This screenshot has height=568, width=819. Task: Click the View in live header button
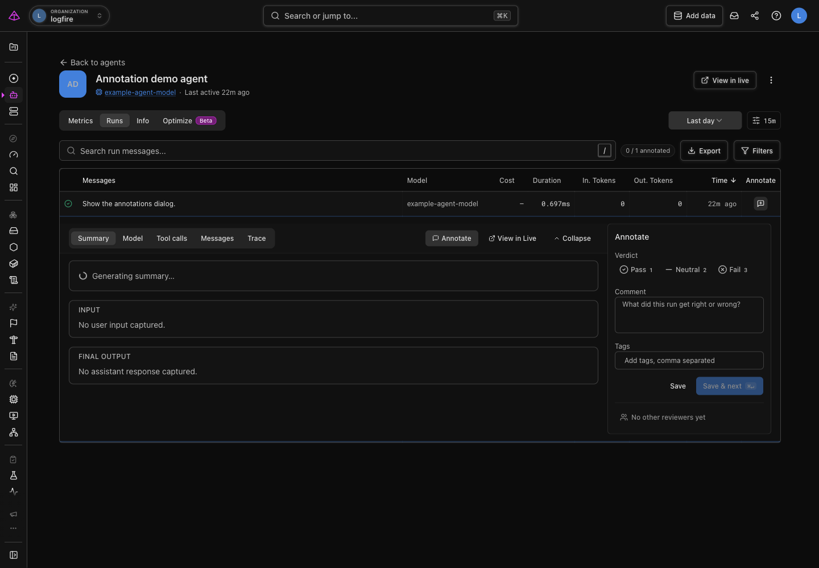[725, 80]
